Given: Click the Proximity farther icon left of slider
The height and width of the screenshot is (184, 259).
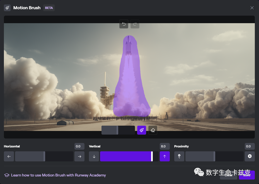Looking at the screenshot, I should 179,156.
